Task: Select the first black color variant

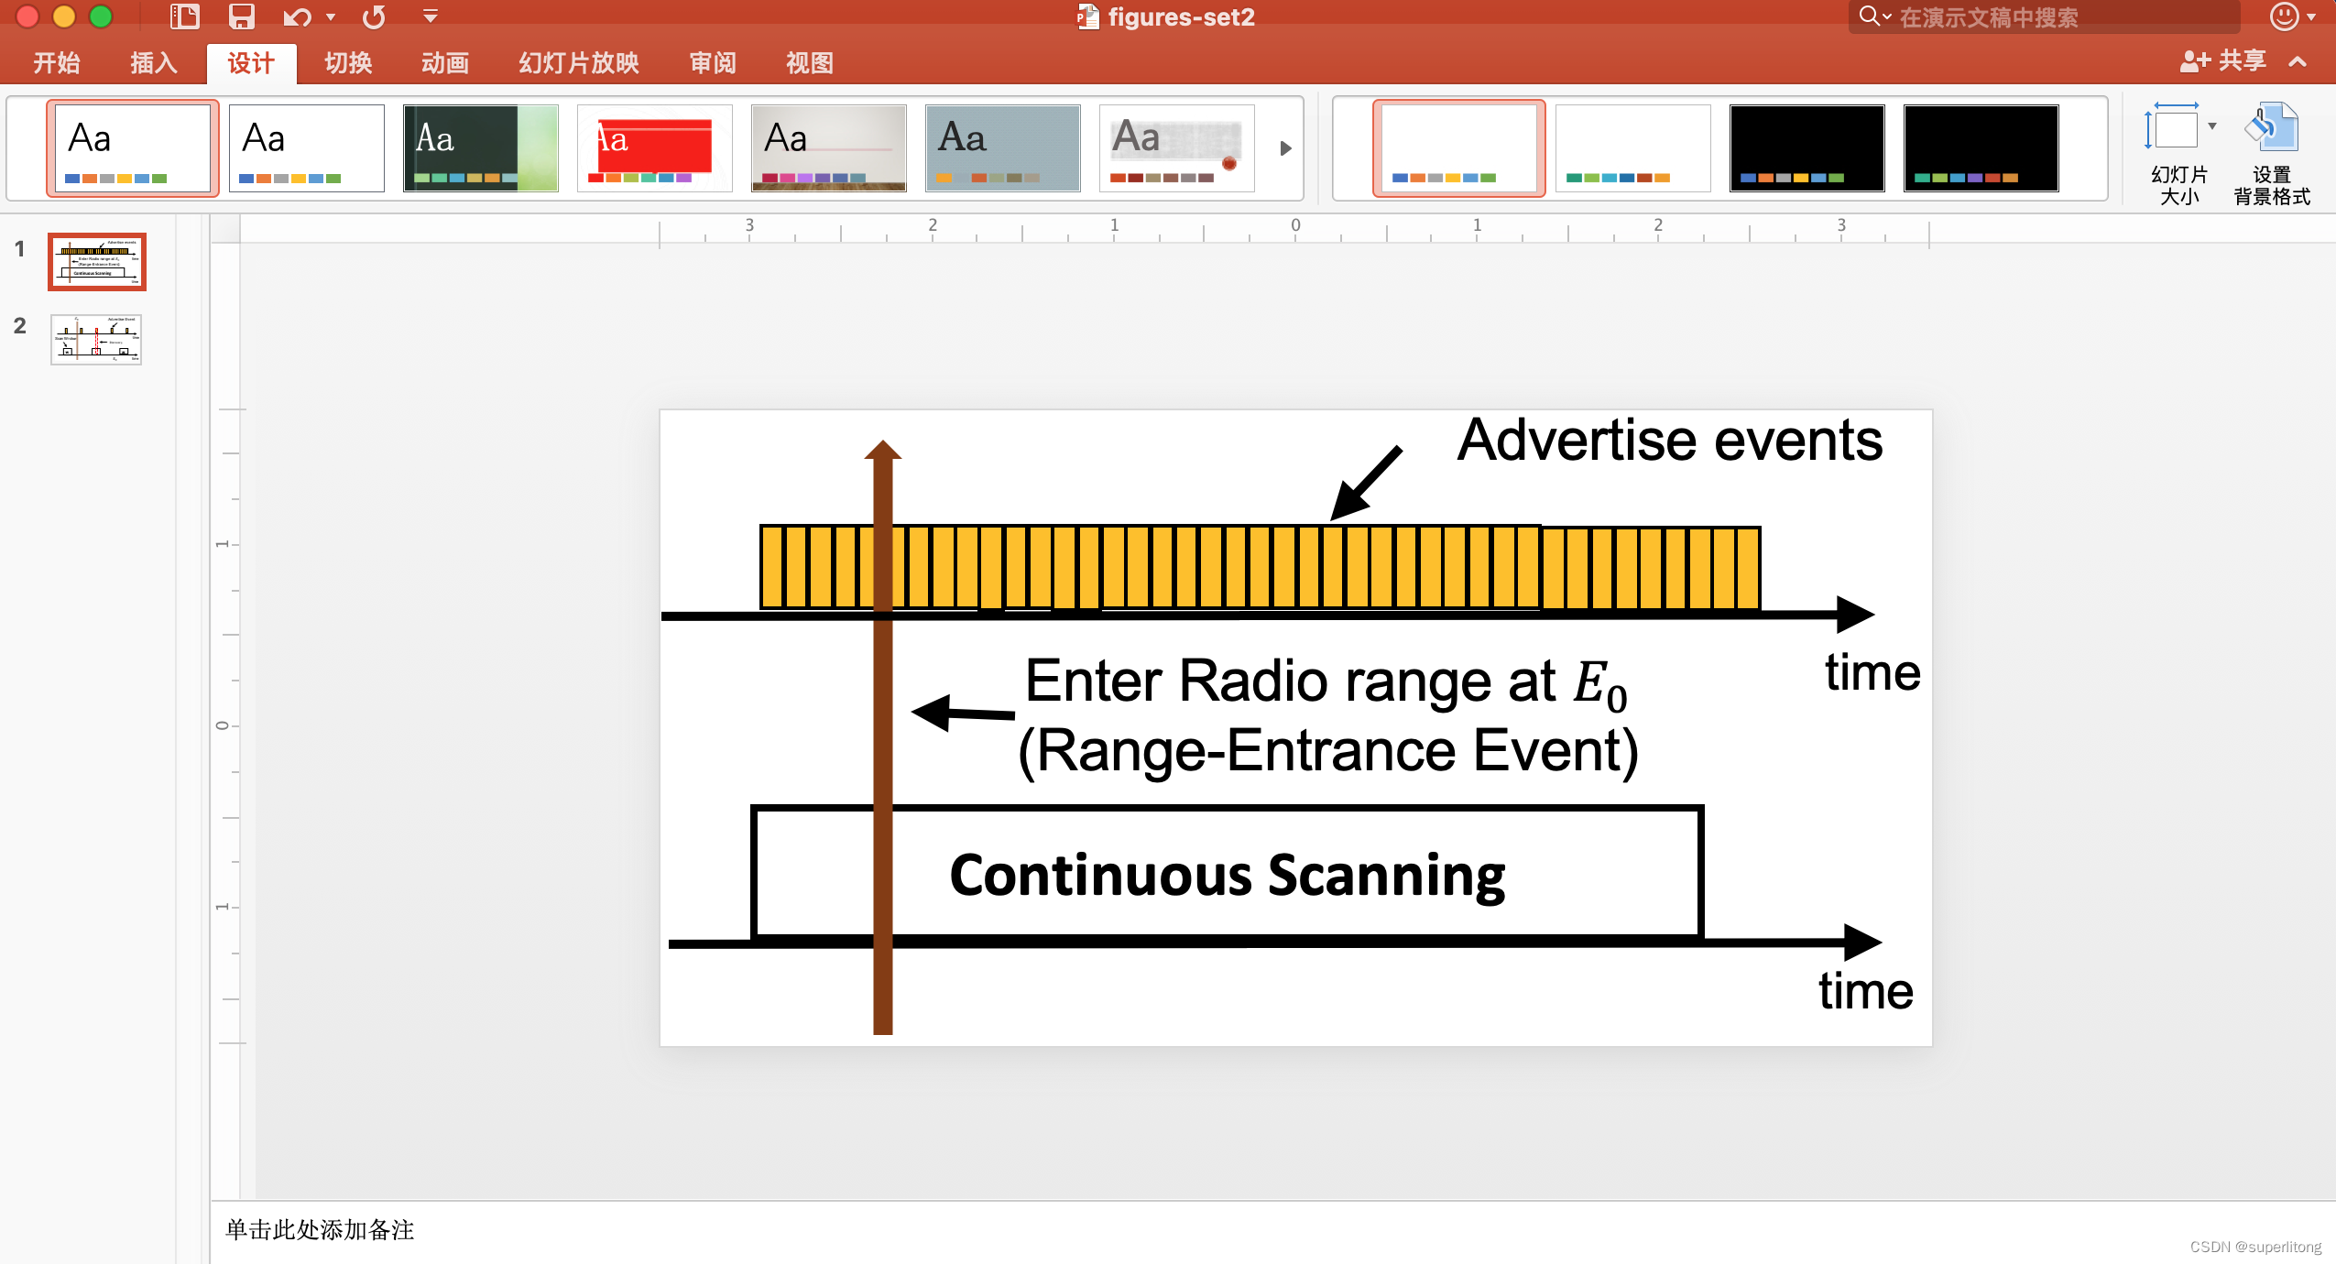Action: click(x=1807, y=147)
